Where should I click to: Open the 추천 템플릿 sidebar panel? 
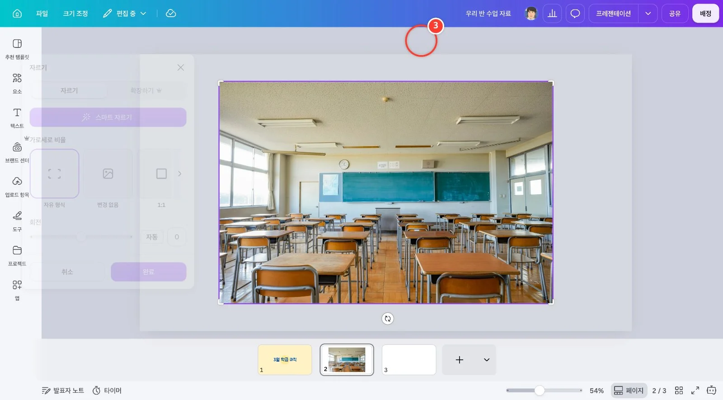(17, 49)
